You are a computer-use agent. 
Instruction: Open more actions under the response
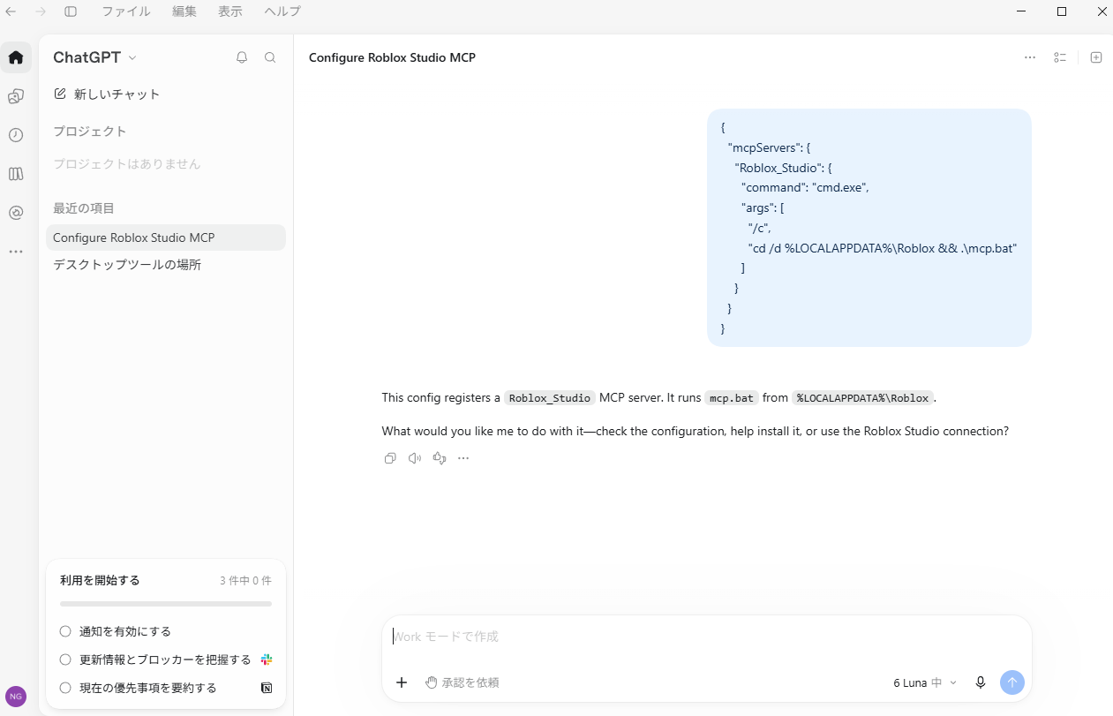[463, 458]
